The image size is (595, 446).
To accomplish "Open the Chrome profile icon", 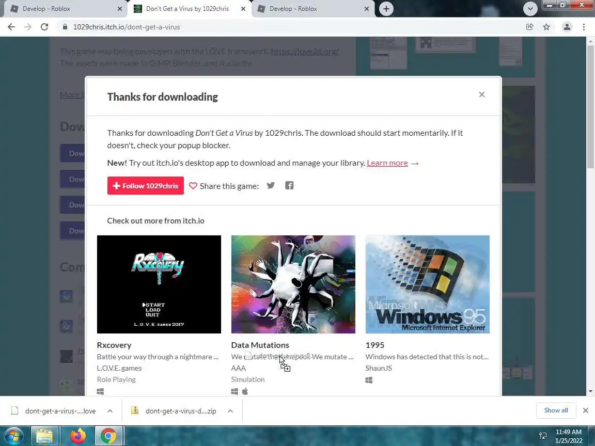I will coord(567,27).
